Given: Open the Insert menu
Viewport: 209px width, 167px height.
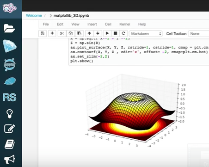Looking at the screenshot, I should click(92, 24).
